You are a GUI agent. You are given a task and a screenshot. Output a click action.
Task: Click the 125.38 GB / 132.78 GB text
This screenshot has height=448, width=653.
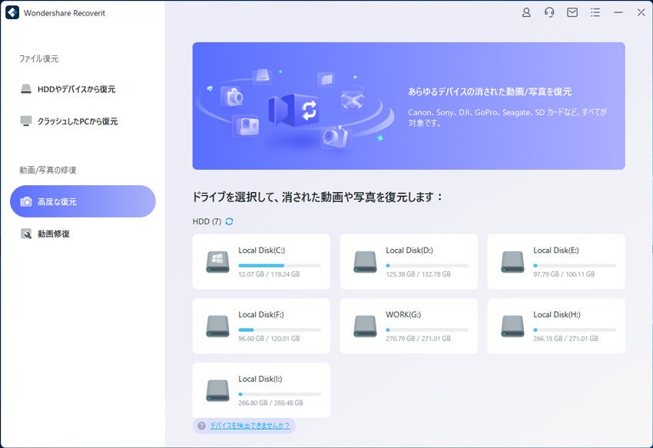418,274
